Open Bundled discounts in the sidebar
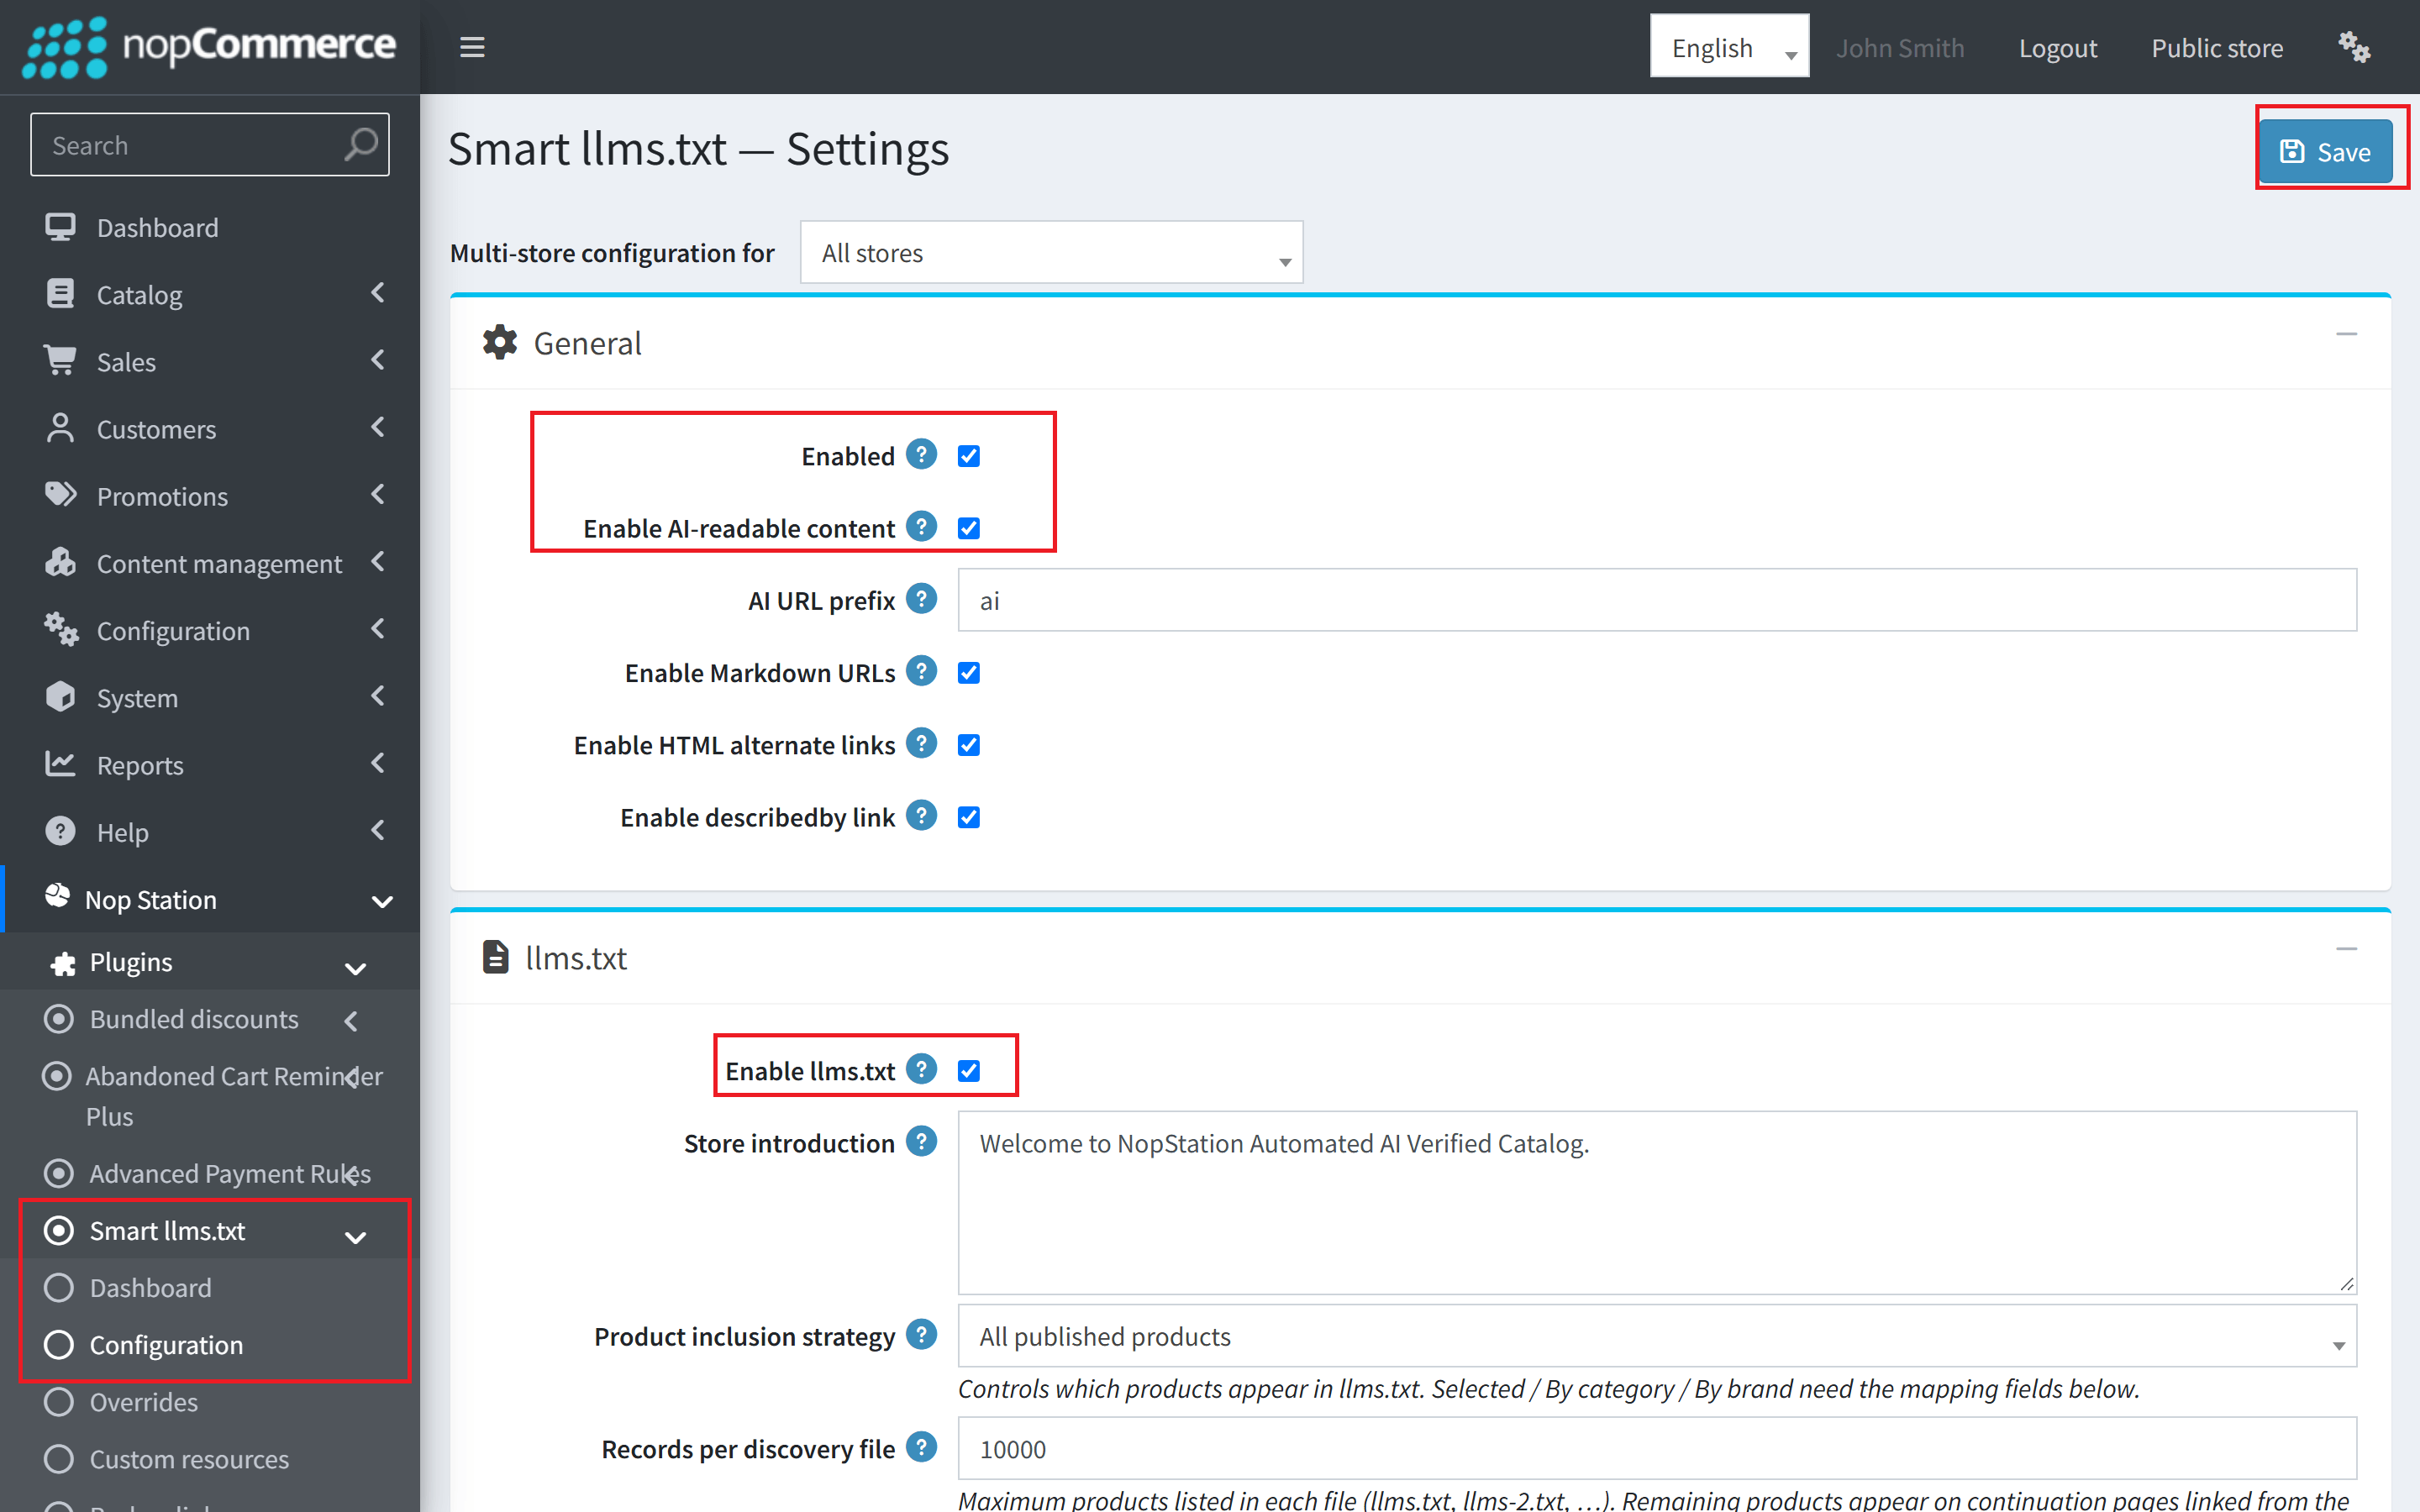 (x=194, y=1019)
